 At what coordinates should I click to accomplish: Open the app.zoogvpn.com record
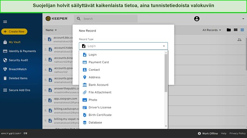tap(61, 100)
